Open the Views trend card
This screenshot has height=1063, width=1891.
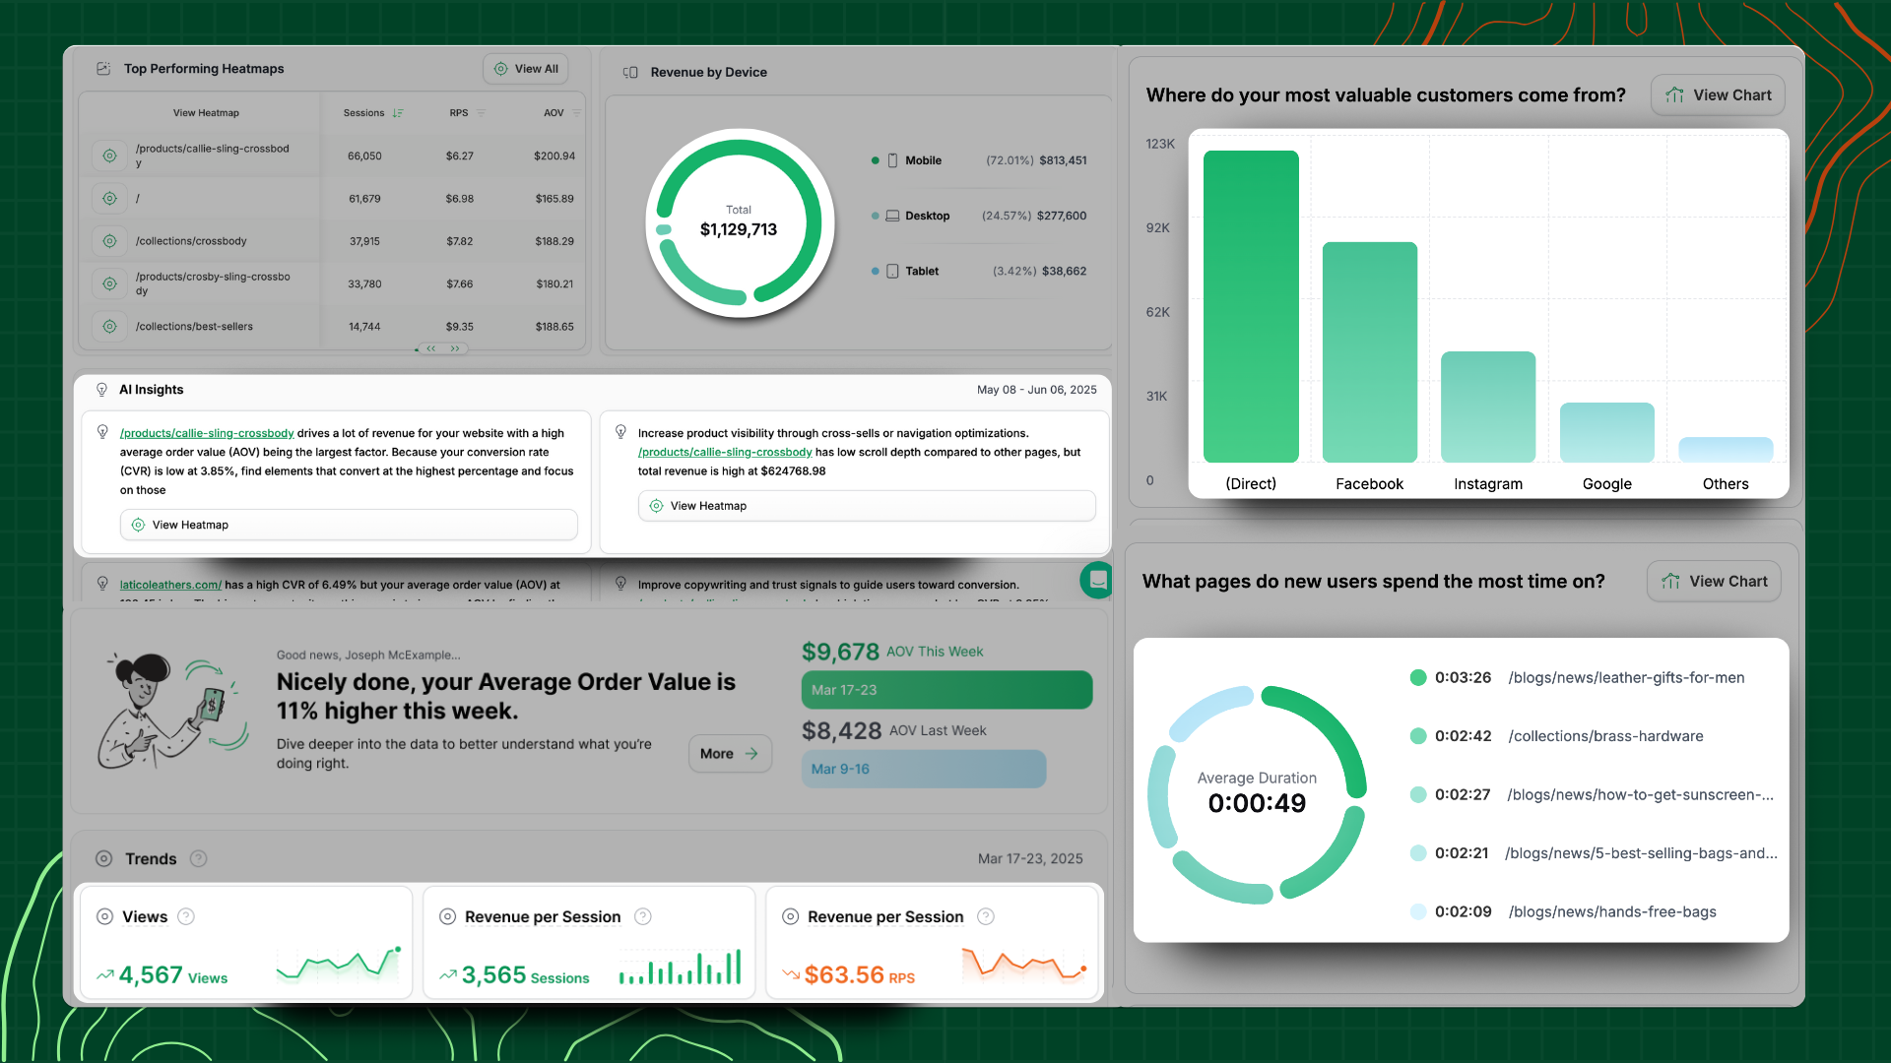click(246, 943)
